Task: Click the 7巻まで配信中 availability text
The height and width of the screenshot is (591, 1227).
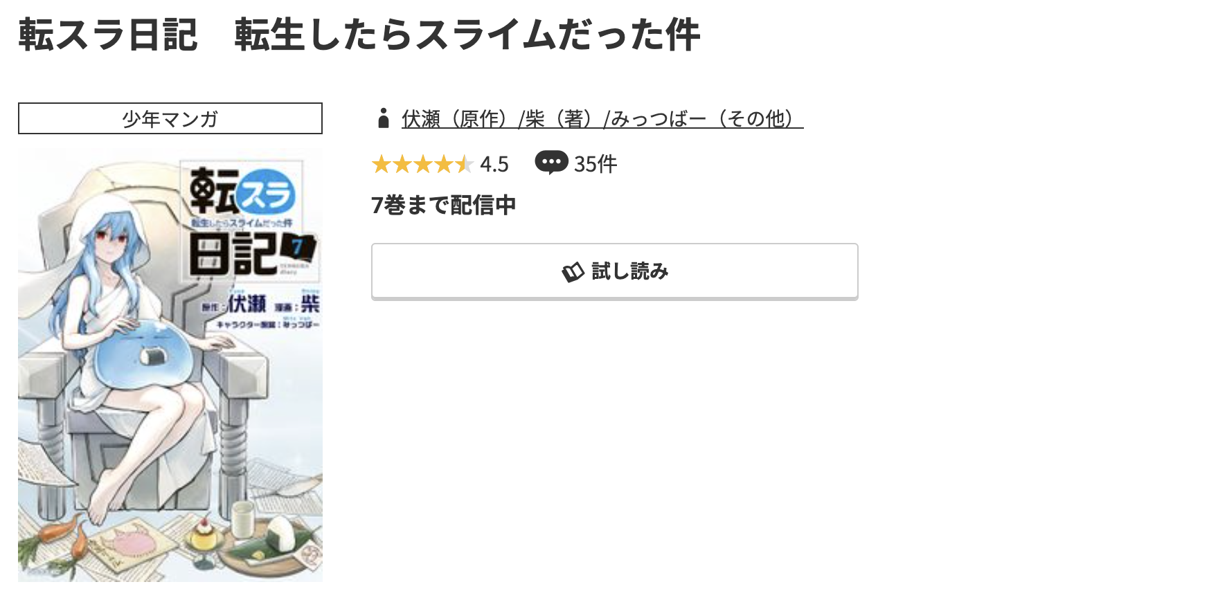Action: pos(443,205)
